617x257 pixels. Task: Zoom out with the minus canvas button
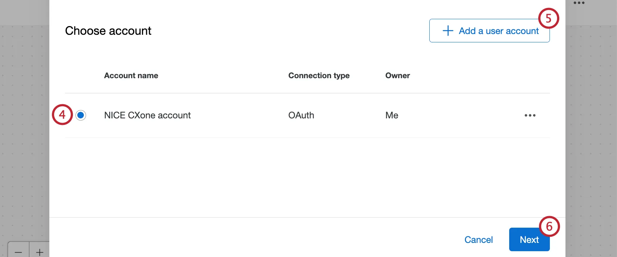[x=19, y=252]
